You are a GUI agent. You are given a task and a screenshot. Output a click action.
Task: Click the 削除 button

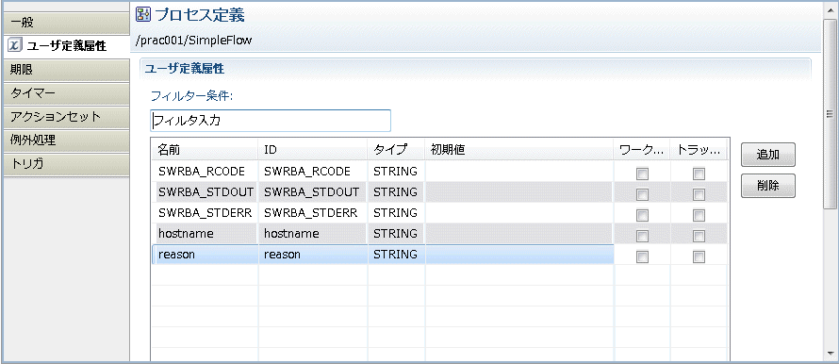[x=768, y=186]
